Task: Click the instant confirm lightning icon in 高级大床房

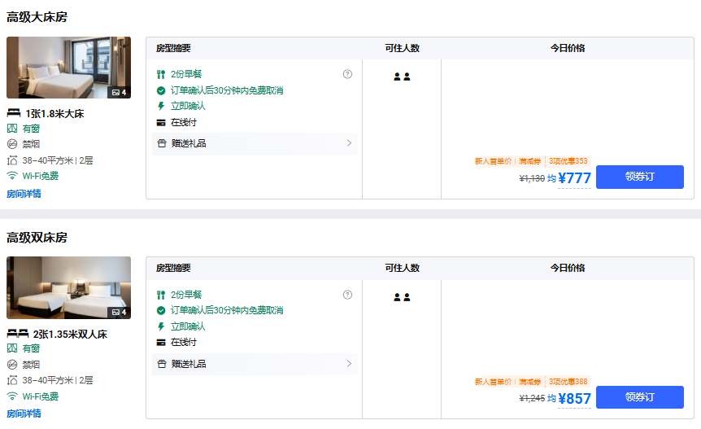Action: point(161,106)
